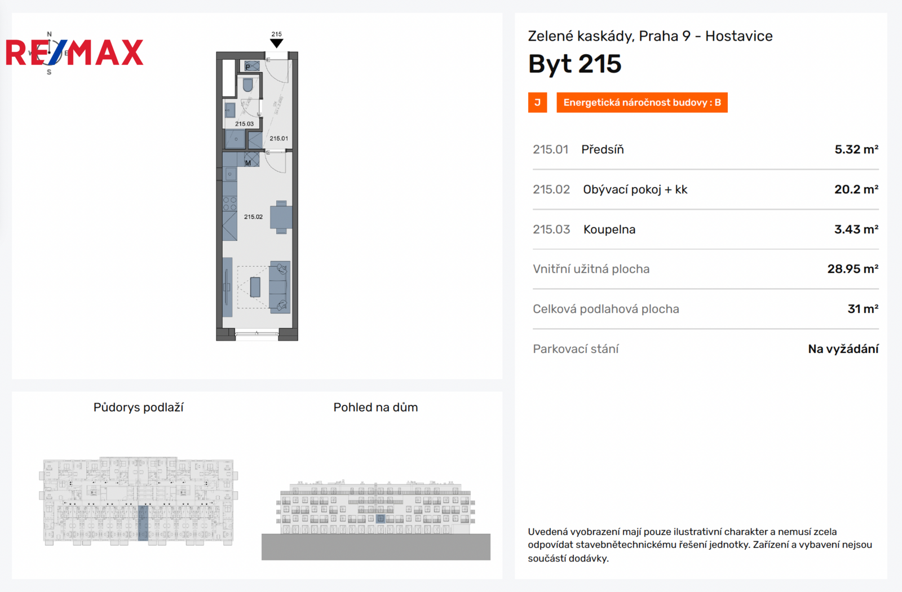
Task: Click the dining table icon in room 215.02
Action: point(281,217)
